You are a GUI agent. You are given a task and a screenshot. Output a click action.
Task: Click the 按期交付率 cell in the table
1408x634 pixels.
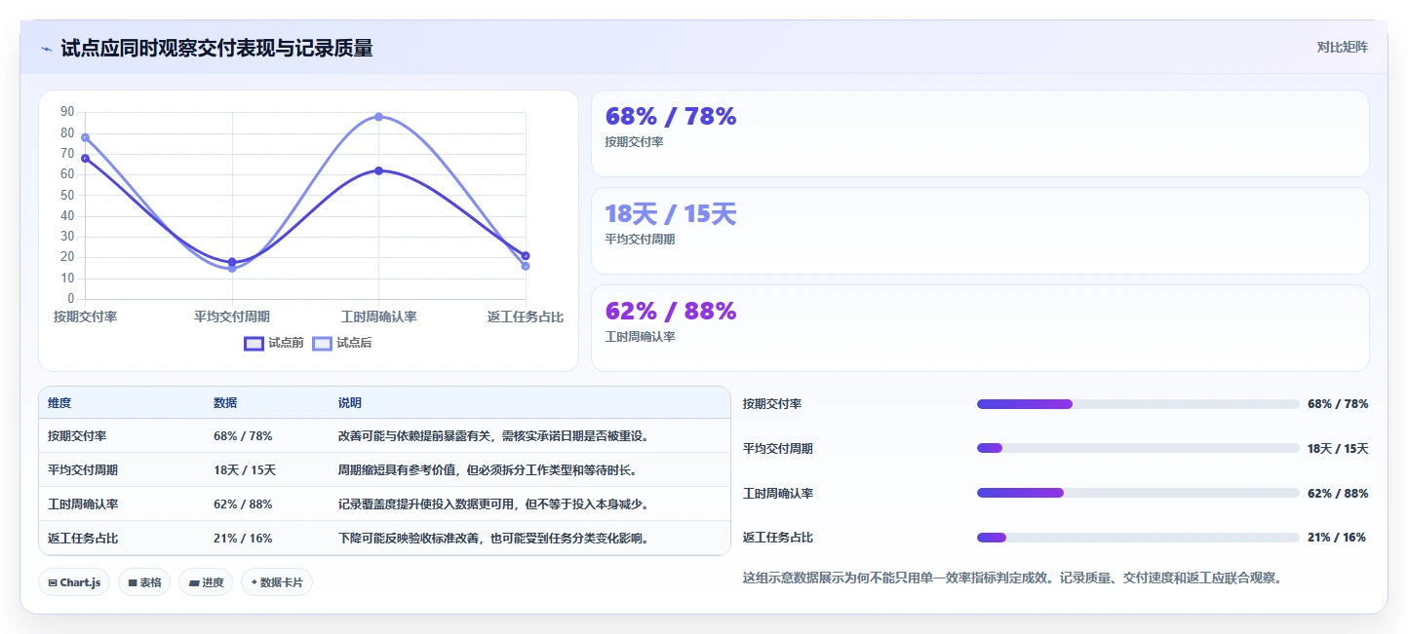coord(77,436)
